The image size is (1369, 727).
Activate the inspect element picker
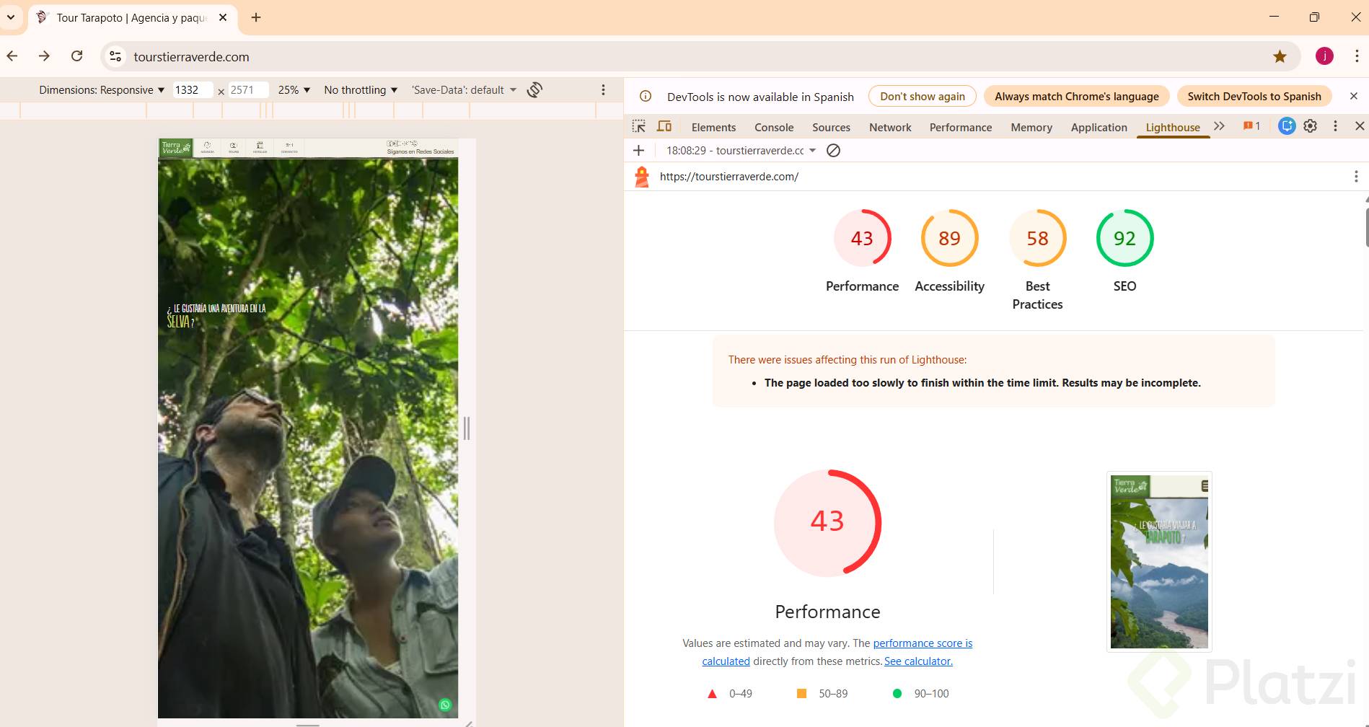tap(639, 127)
